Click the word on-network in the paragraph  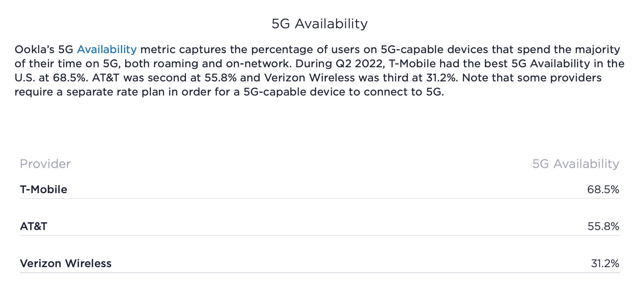[x=257, y=64]
